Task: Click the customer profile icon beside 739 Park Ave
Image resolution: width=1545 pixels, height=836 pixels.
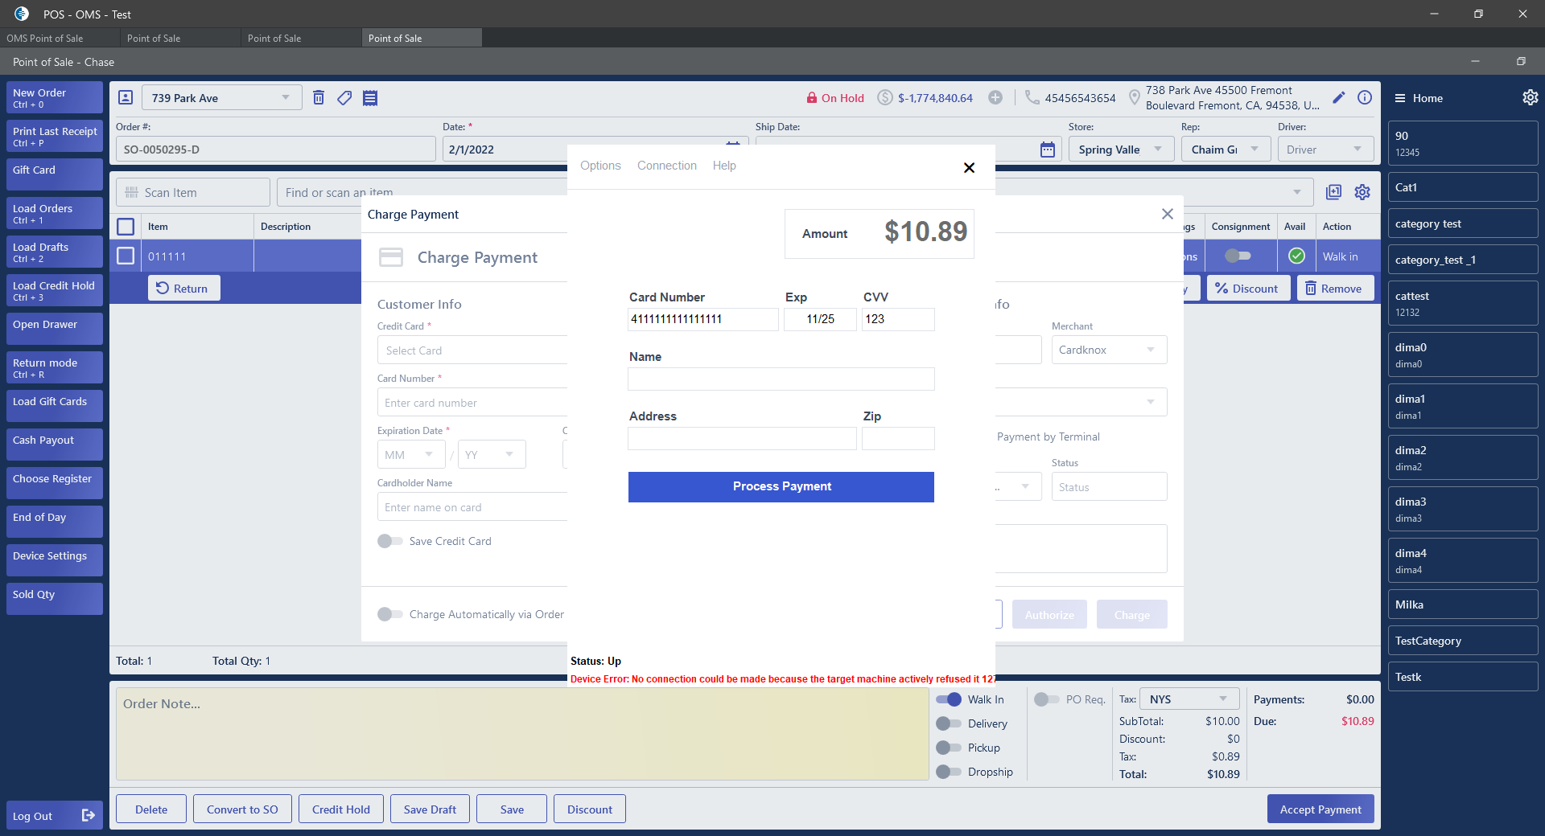Action: (x=126, y=97)
